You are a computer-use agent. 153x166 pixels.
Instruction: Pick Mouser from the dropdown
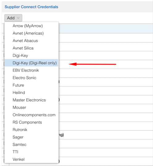pos(31,107)
